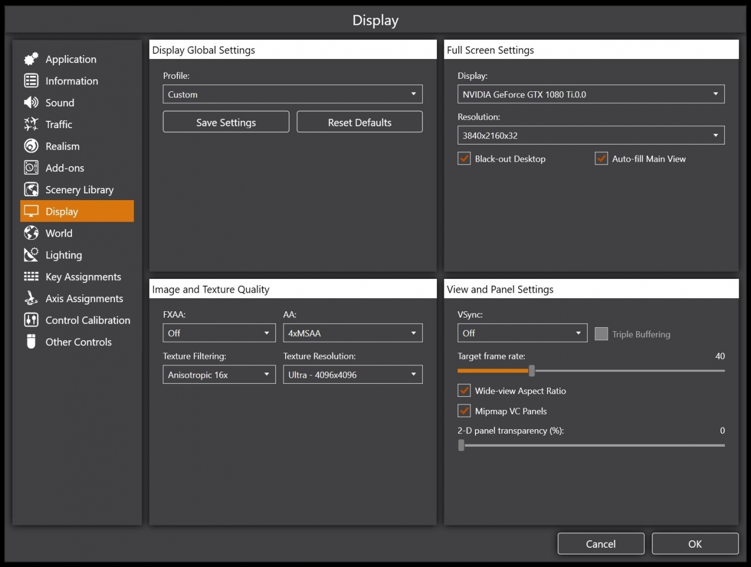This screenshot has width=751, height=567.
Task: Click the Lighting sun icon
Action: 31,255
